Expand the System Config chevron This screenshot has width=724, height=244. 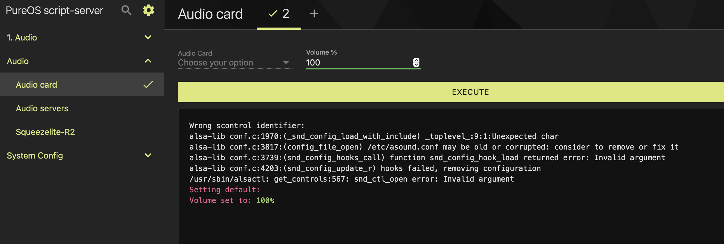pyautogui.click(x=148, y=155)
